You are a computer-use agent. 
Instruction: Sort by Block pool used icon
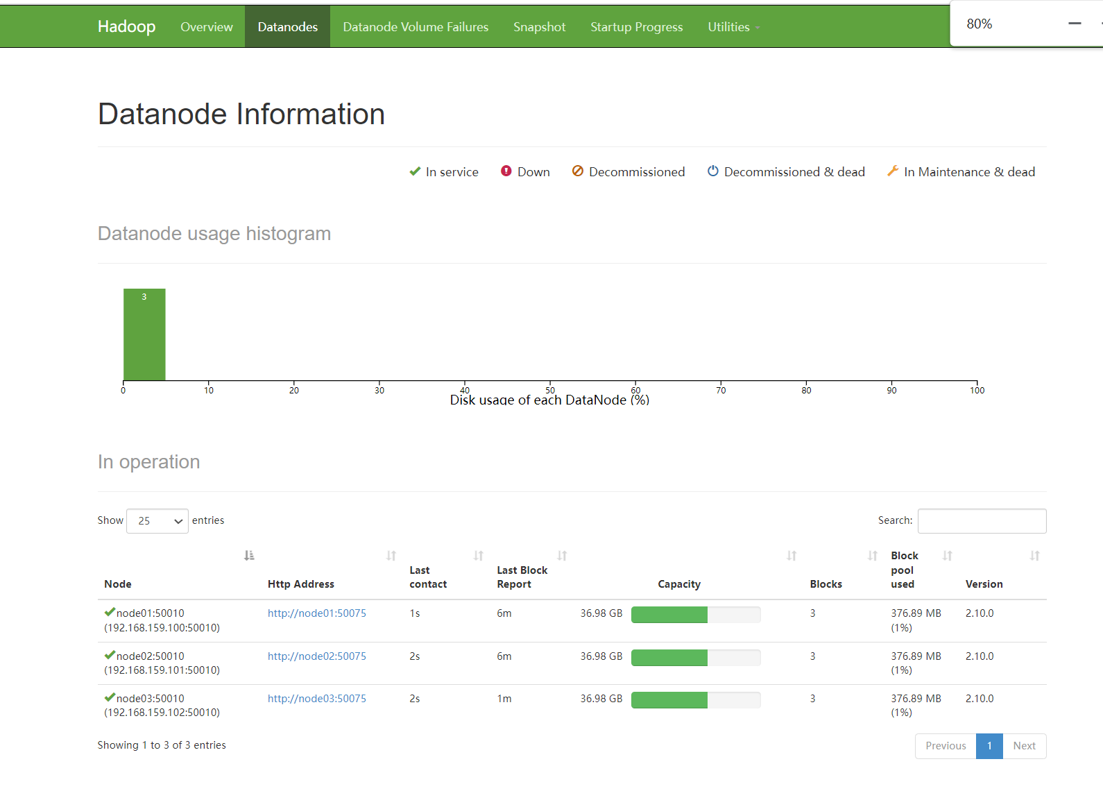(948, 556)
